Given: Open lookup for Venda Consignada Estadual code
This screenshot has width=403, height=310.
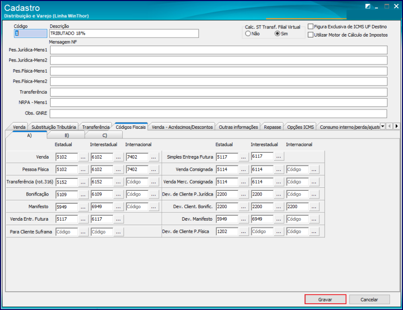Looking at the screenshot, I should pyautogui.click(x=243, y=169).
